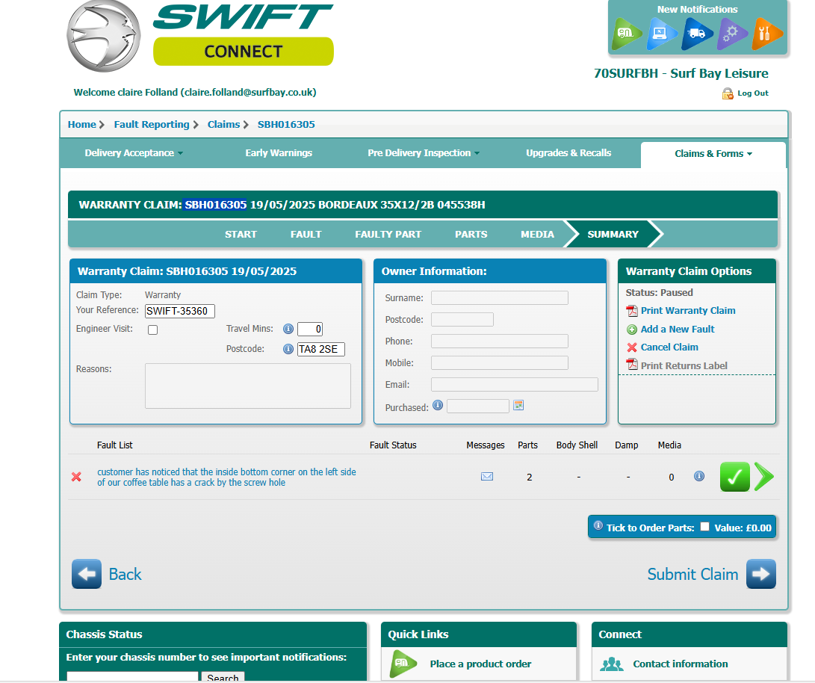Click the blue Back arrow icon
Screen dimensions: 815x683
click(87, 574)
